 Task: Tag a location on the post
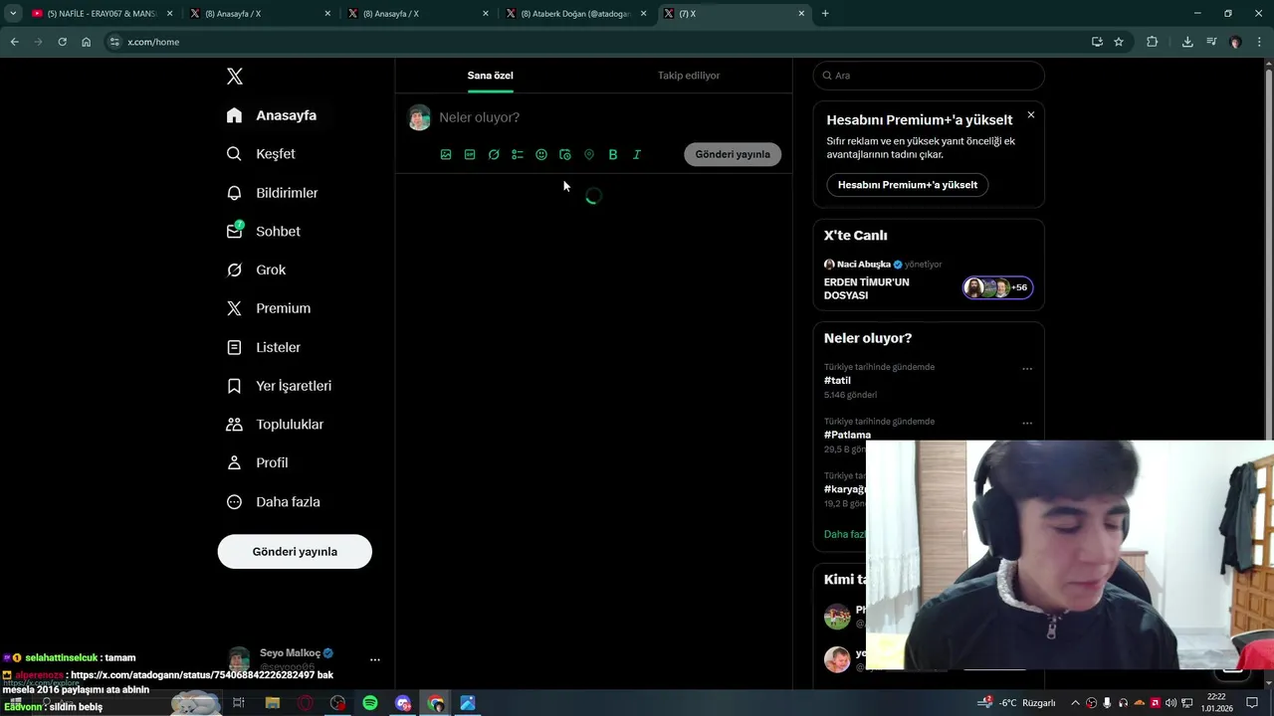[589, 154]
